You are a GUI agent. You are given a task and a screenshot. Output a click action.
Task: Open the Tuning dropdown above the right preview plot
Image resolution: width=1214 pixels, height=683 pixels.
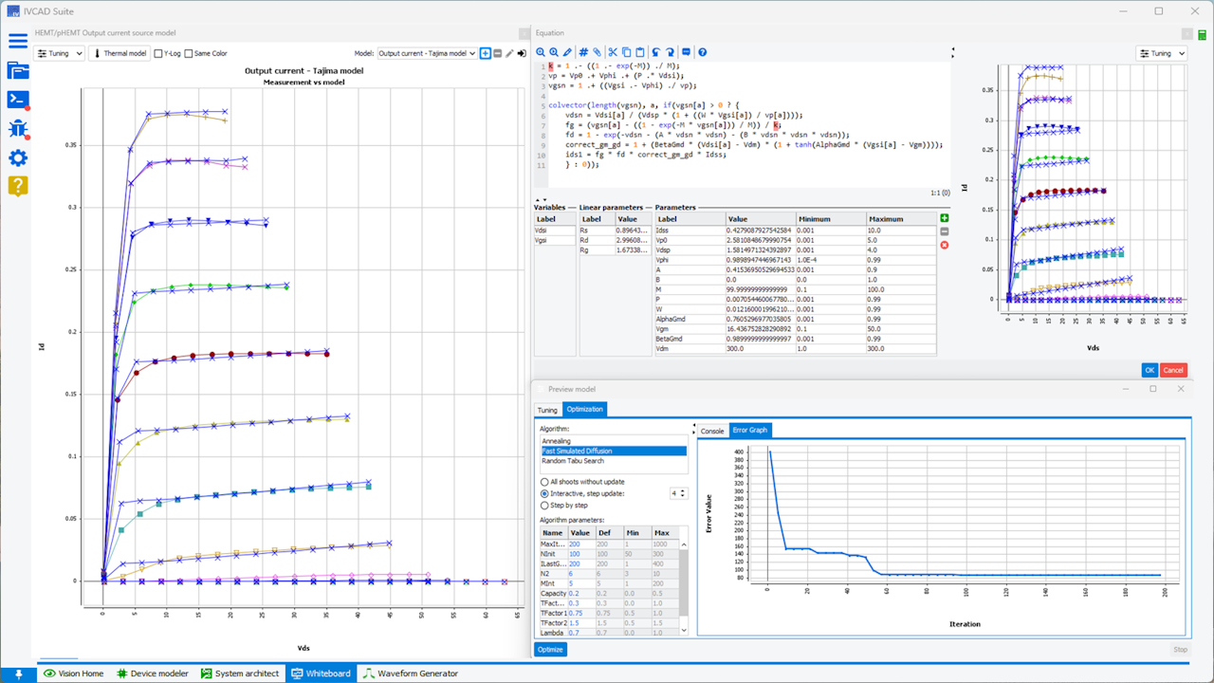[1162, 53]
